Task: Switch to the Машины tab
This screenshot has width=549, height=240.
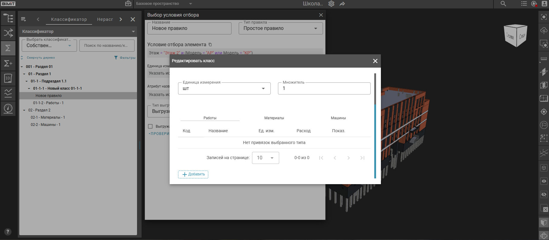Action: pos(338,118)
